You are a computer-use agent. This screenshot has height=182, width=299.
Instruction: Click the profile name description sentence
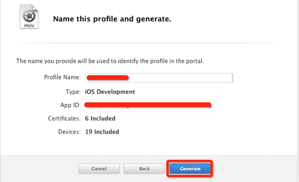click(x=110, y=61)
